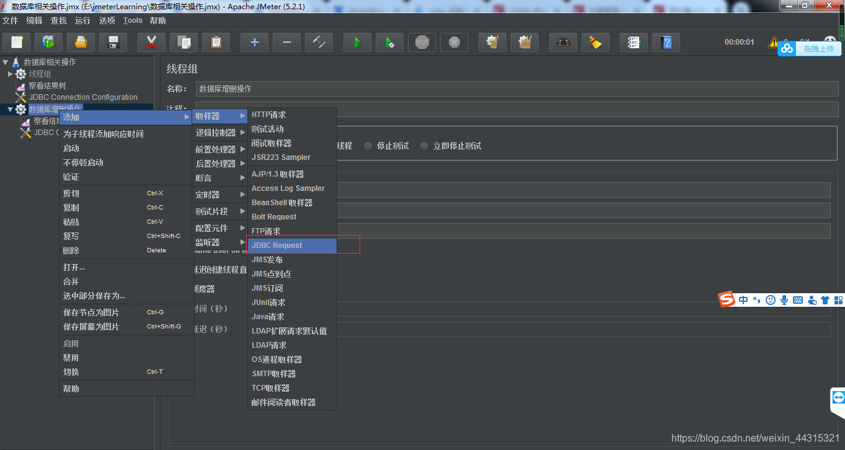845x450 pixels.
Task: Click the Copy icon in the toolbar
Action: (x=184, y=42)
